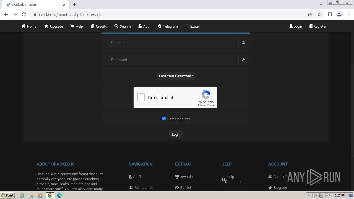Open the Upgrade page from navbar
Viewport: 354px width, 199px height.
(x=54, y=26)
